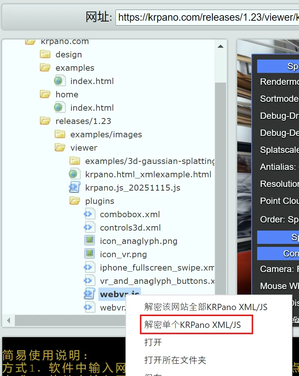The image size is (299, 376).
Task: Select the releases/1.23 folder
Action: [83, 121]
